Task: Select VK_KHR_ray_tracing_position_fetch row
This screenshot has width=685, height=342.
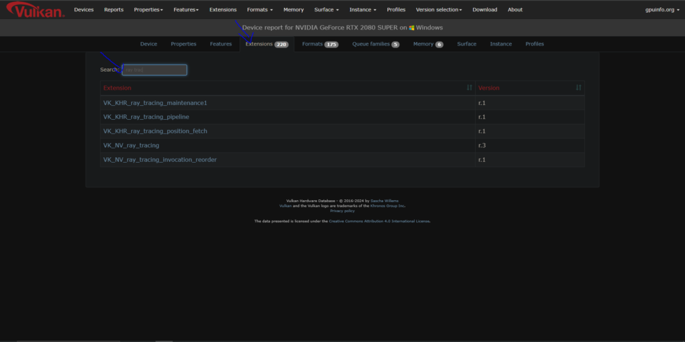Action: [x=342, y=131]
